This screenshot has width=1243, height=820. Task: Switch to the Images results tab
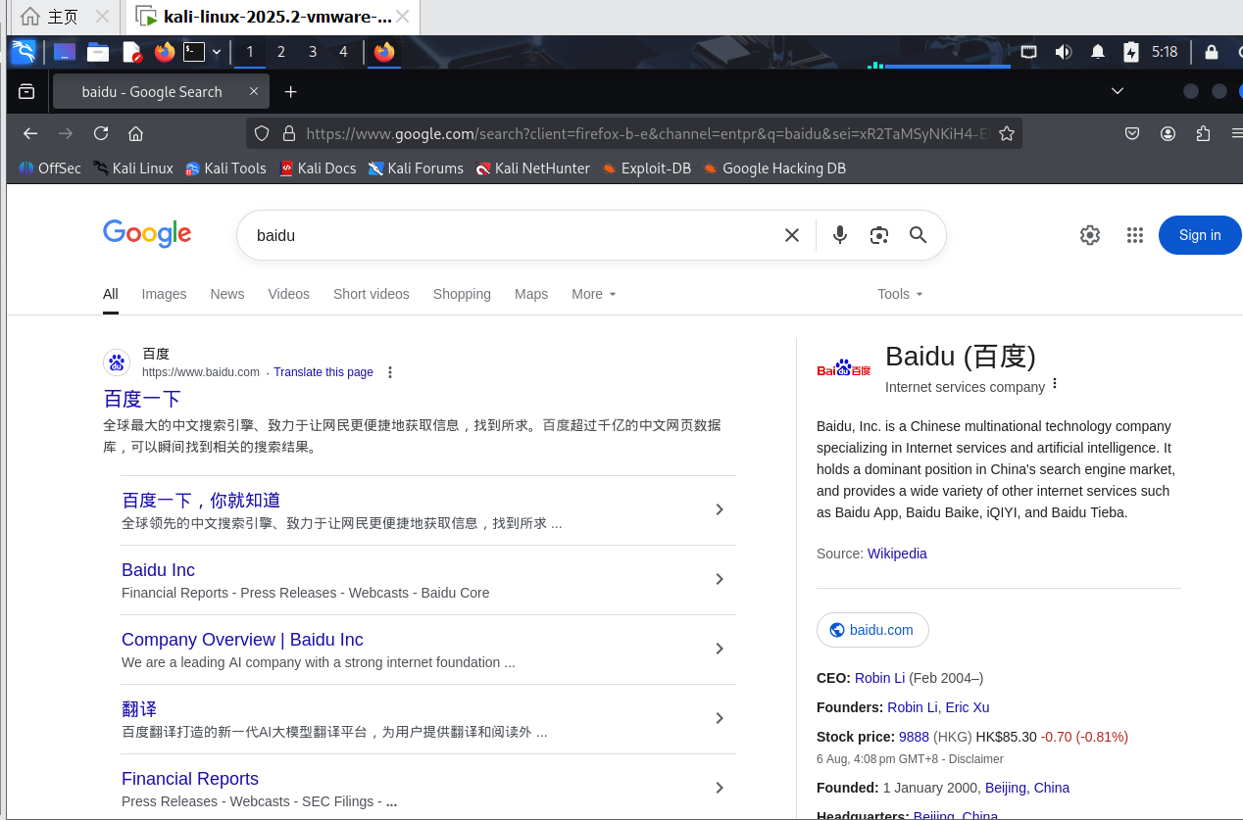click(x=164, y=294)
